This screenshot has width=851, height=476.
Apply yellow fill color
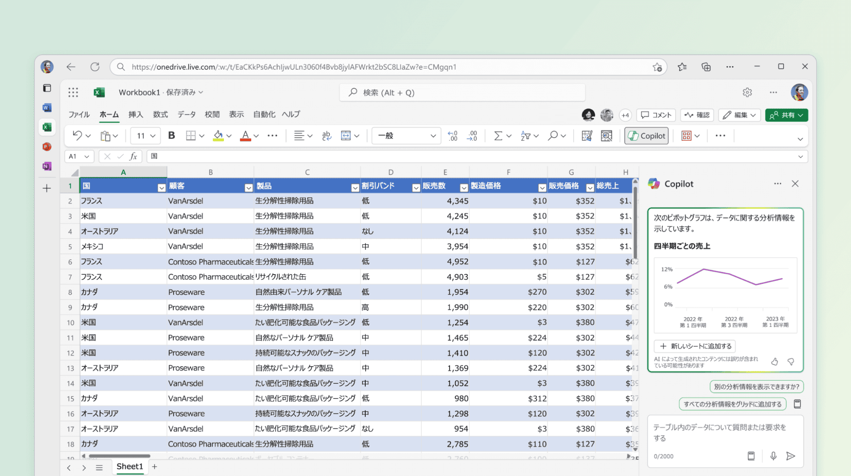(218, 136)
